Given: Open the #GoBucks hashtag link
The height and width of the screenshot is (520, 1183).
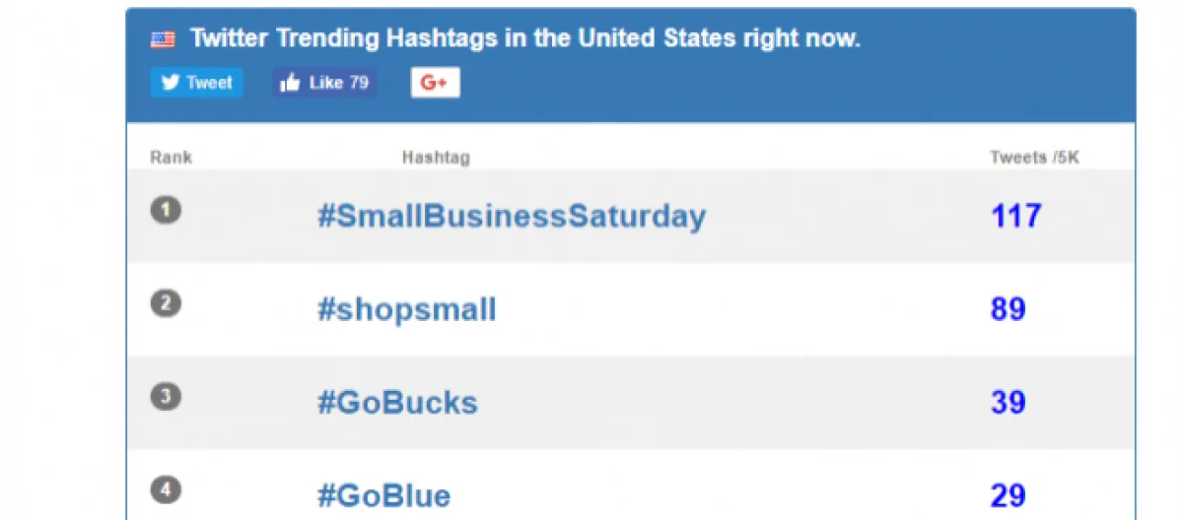Looking at the screenshot, I should [x=397, y=403].
